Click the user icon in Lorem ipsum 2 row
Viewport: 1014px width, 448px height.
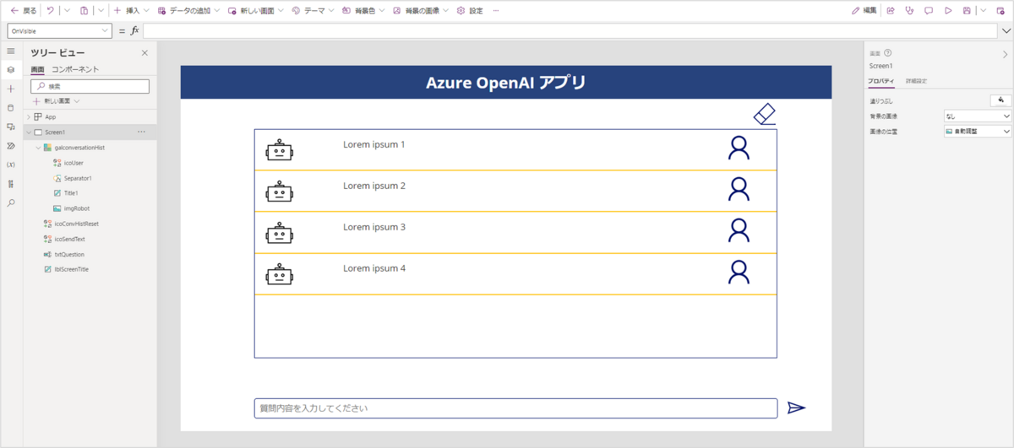(x=739, y=189)
